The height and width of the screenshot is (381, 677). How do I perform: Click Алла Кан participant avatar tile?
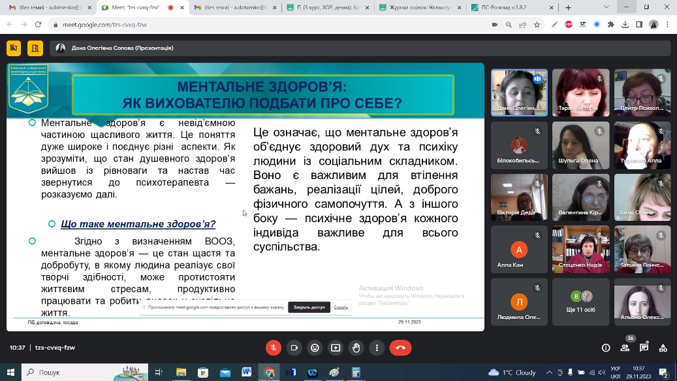click(519, 249)
